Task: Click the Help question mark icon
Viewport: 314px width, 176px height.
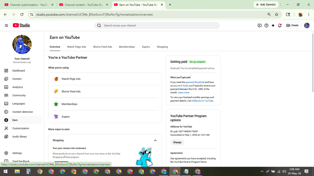Action: 266,25
